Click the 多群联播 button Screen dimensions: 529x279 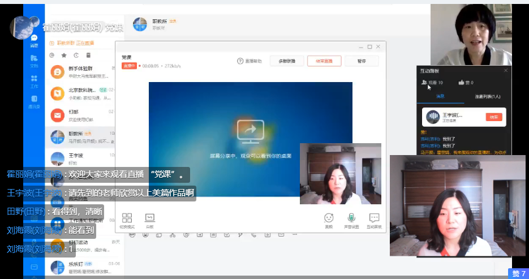pos(287,61)
